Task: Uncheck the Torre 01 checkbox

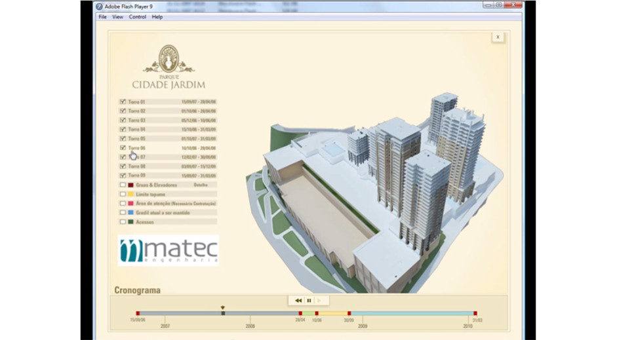Action: click(x=123, y=102)
